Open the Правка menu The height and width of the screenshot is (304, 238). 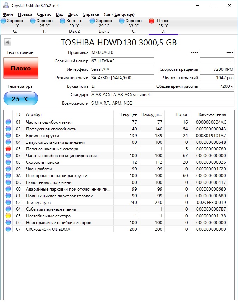tap(25, 14)
